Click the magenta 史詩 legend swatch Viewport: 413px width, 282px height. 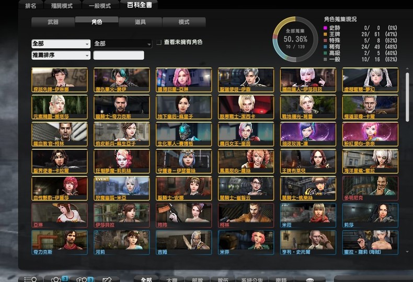click(325, 28)
